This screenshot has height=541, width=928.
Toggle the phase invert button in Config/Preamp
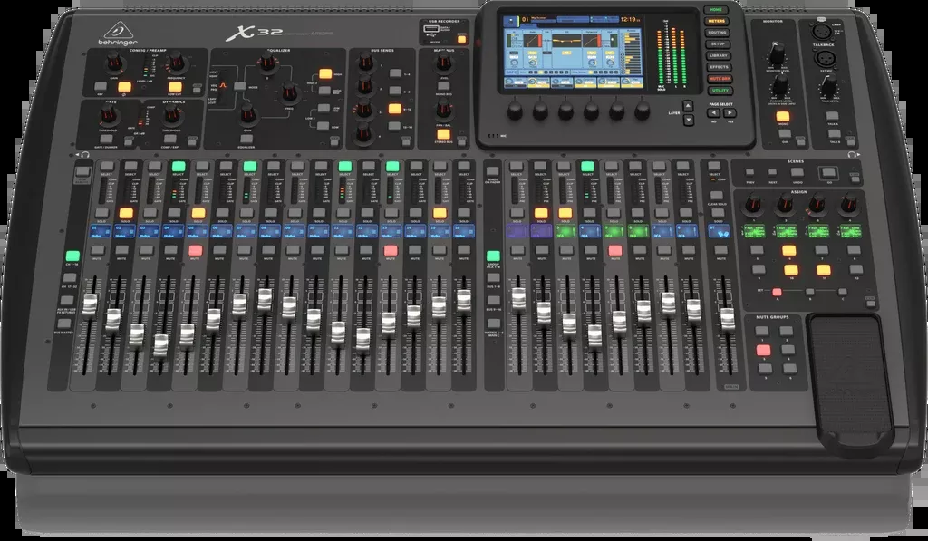click(123, 87)
